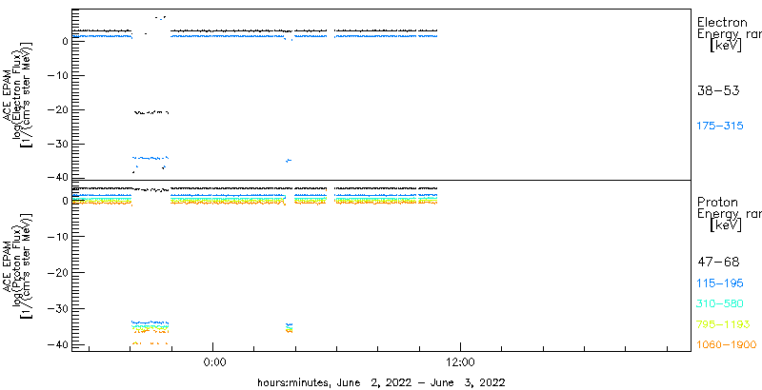Click the -10 tick label on electron panel

57,76
